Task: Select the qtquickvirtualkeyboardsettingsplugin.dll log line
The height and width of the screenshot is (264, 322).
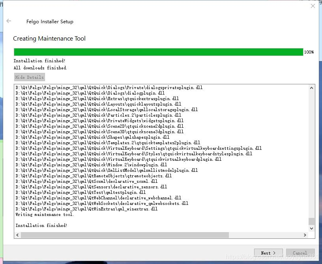Action: (x=139, y=148)
